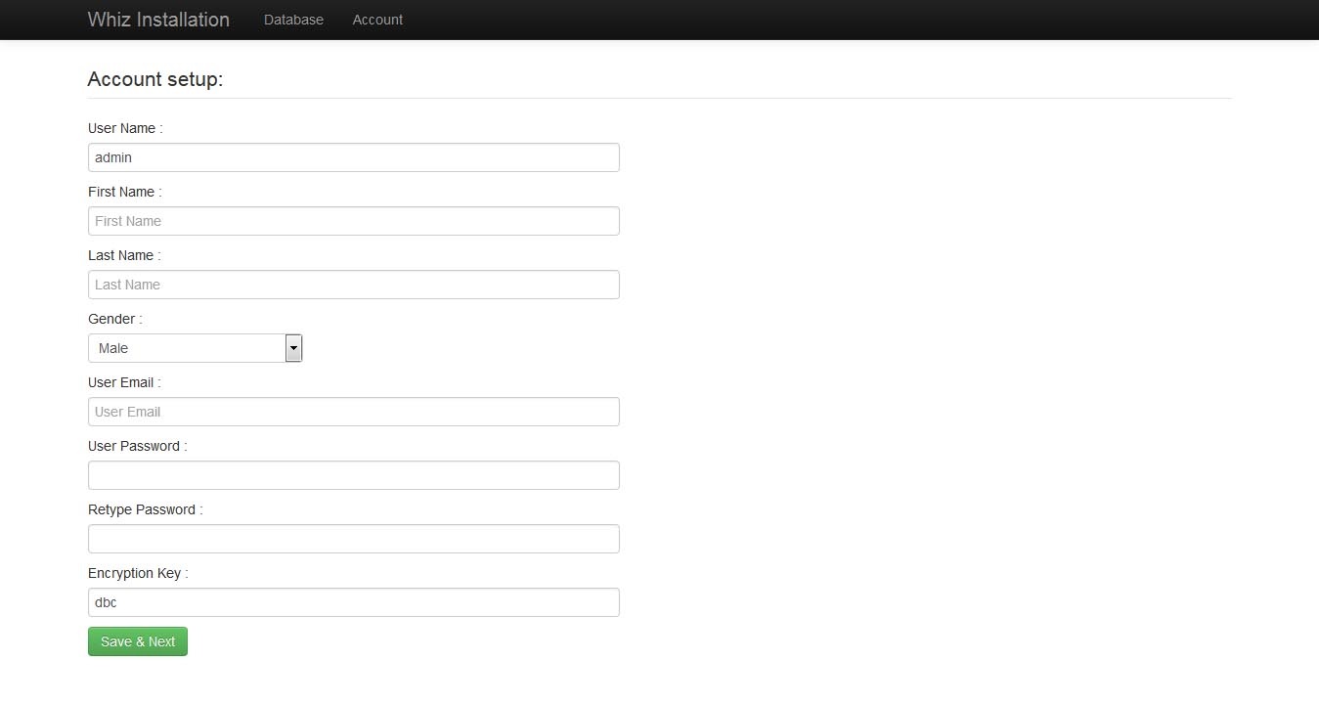Click the Encryption Key field containing dbc
Screen dimensions: 1319x705
click(x=354, y=602)
